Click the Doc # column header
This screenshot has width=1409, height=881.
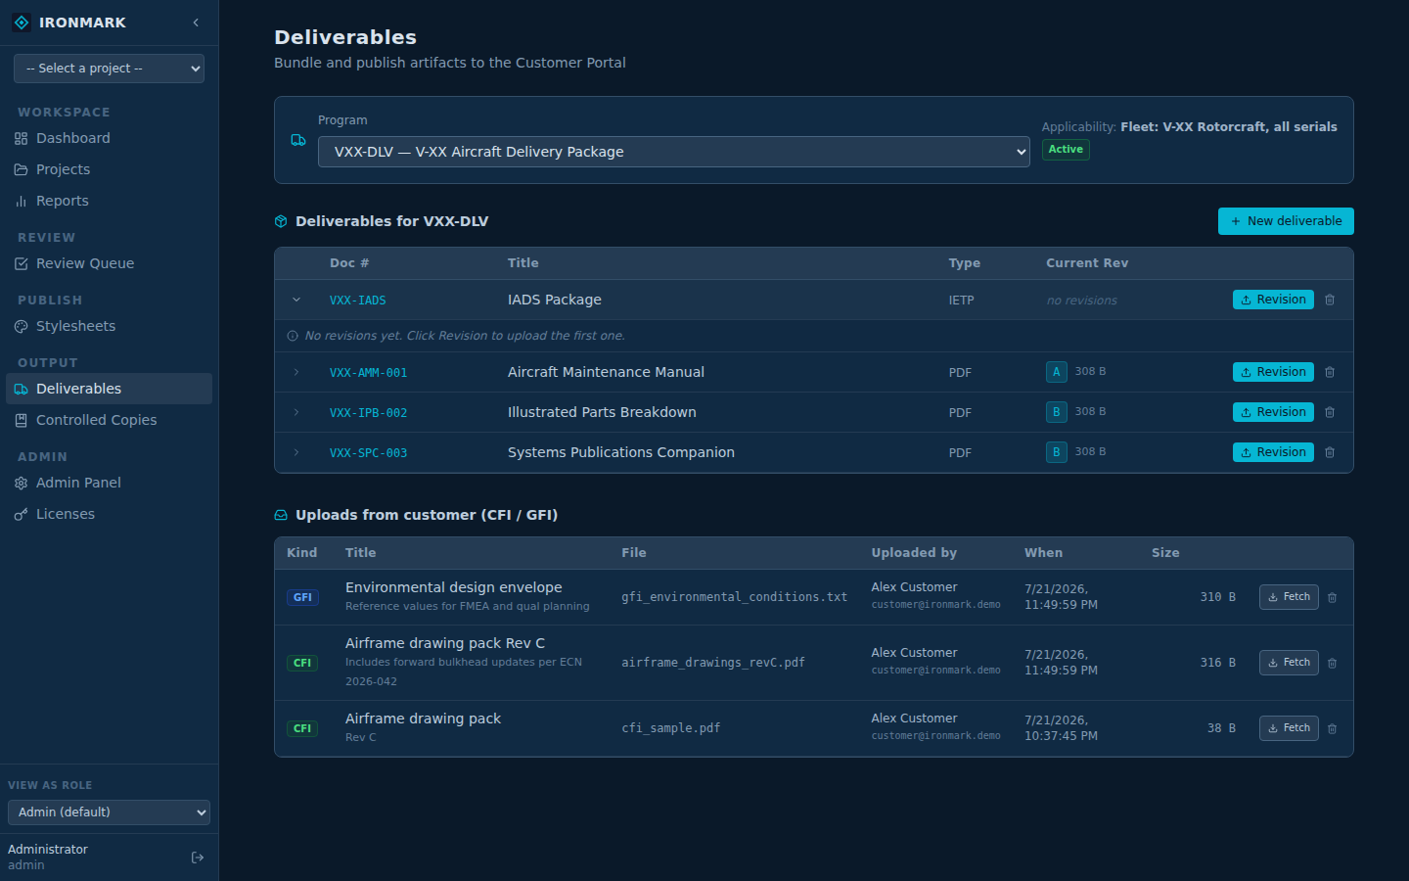pos(349,263)
